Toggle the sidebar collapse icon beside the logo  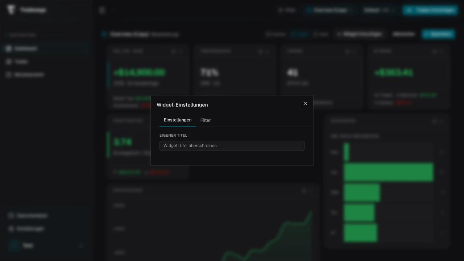pyautogui.click(x=102, y=11)
